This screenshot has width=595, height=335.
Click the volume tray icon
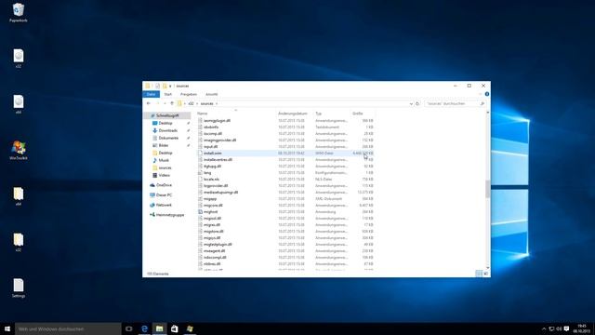pos(559,328)
